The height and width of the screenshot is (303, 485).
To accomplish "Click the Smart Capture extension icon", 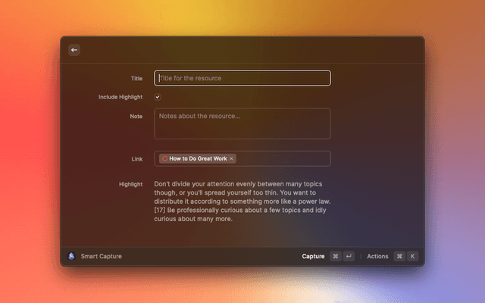I will coord(71,256).
